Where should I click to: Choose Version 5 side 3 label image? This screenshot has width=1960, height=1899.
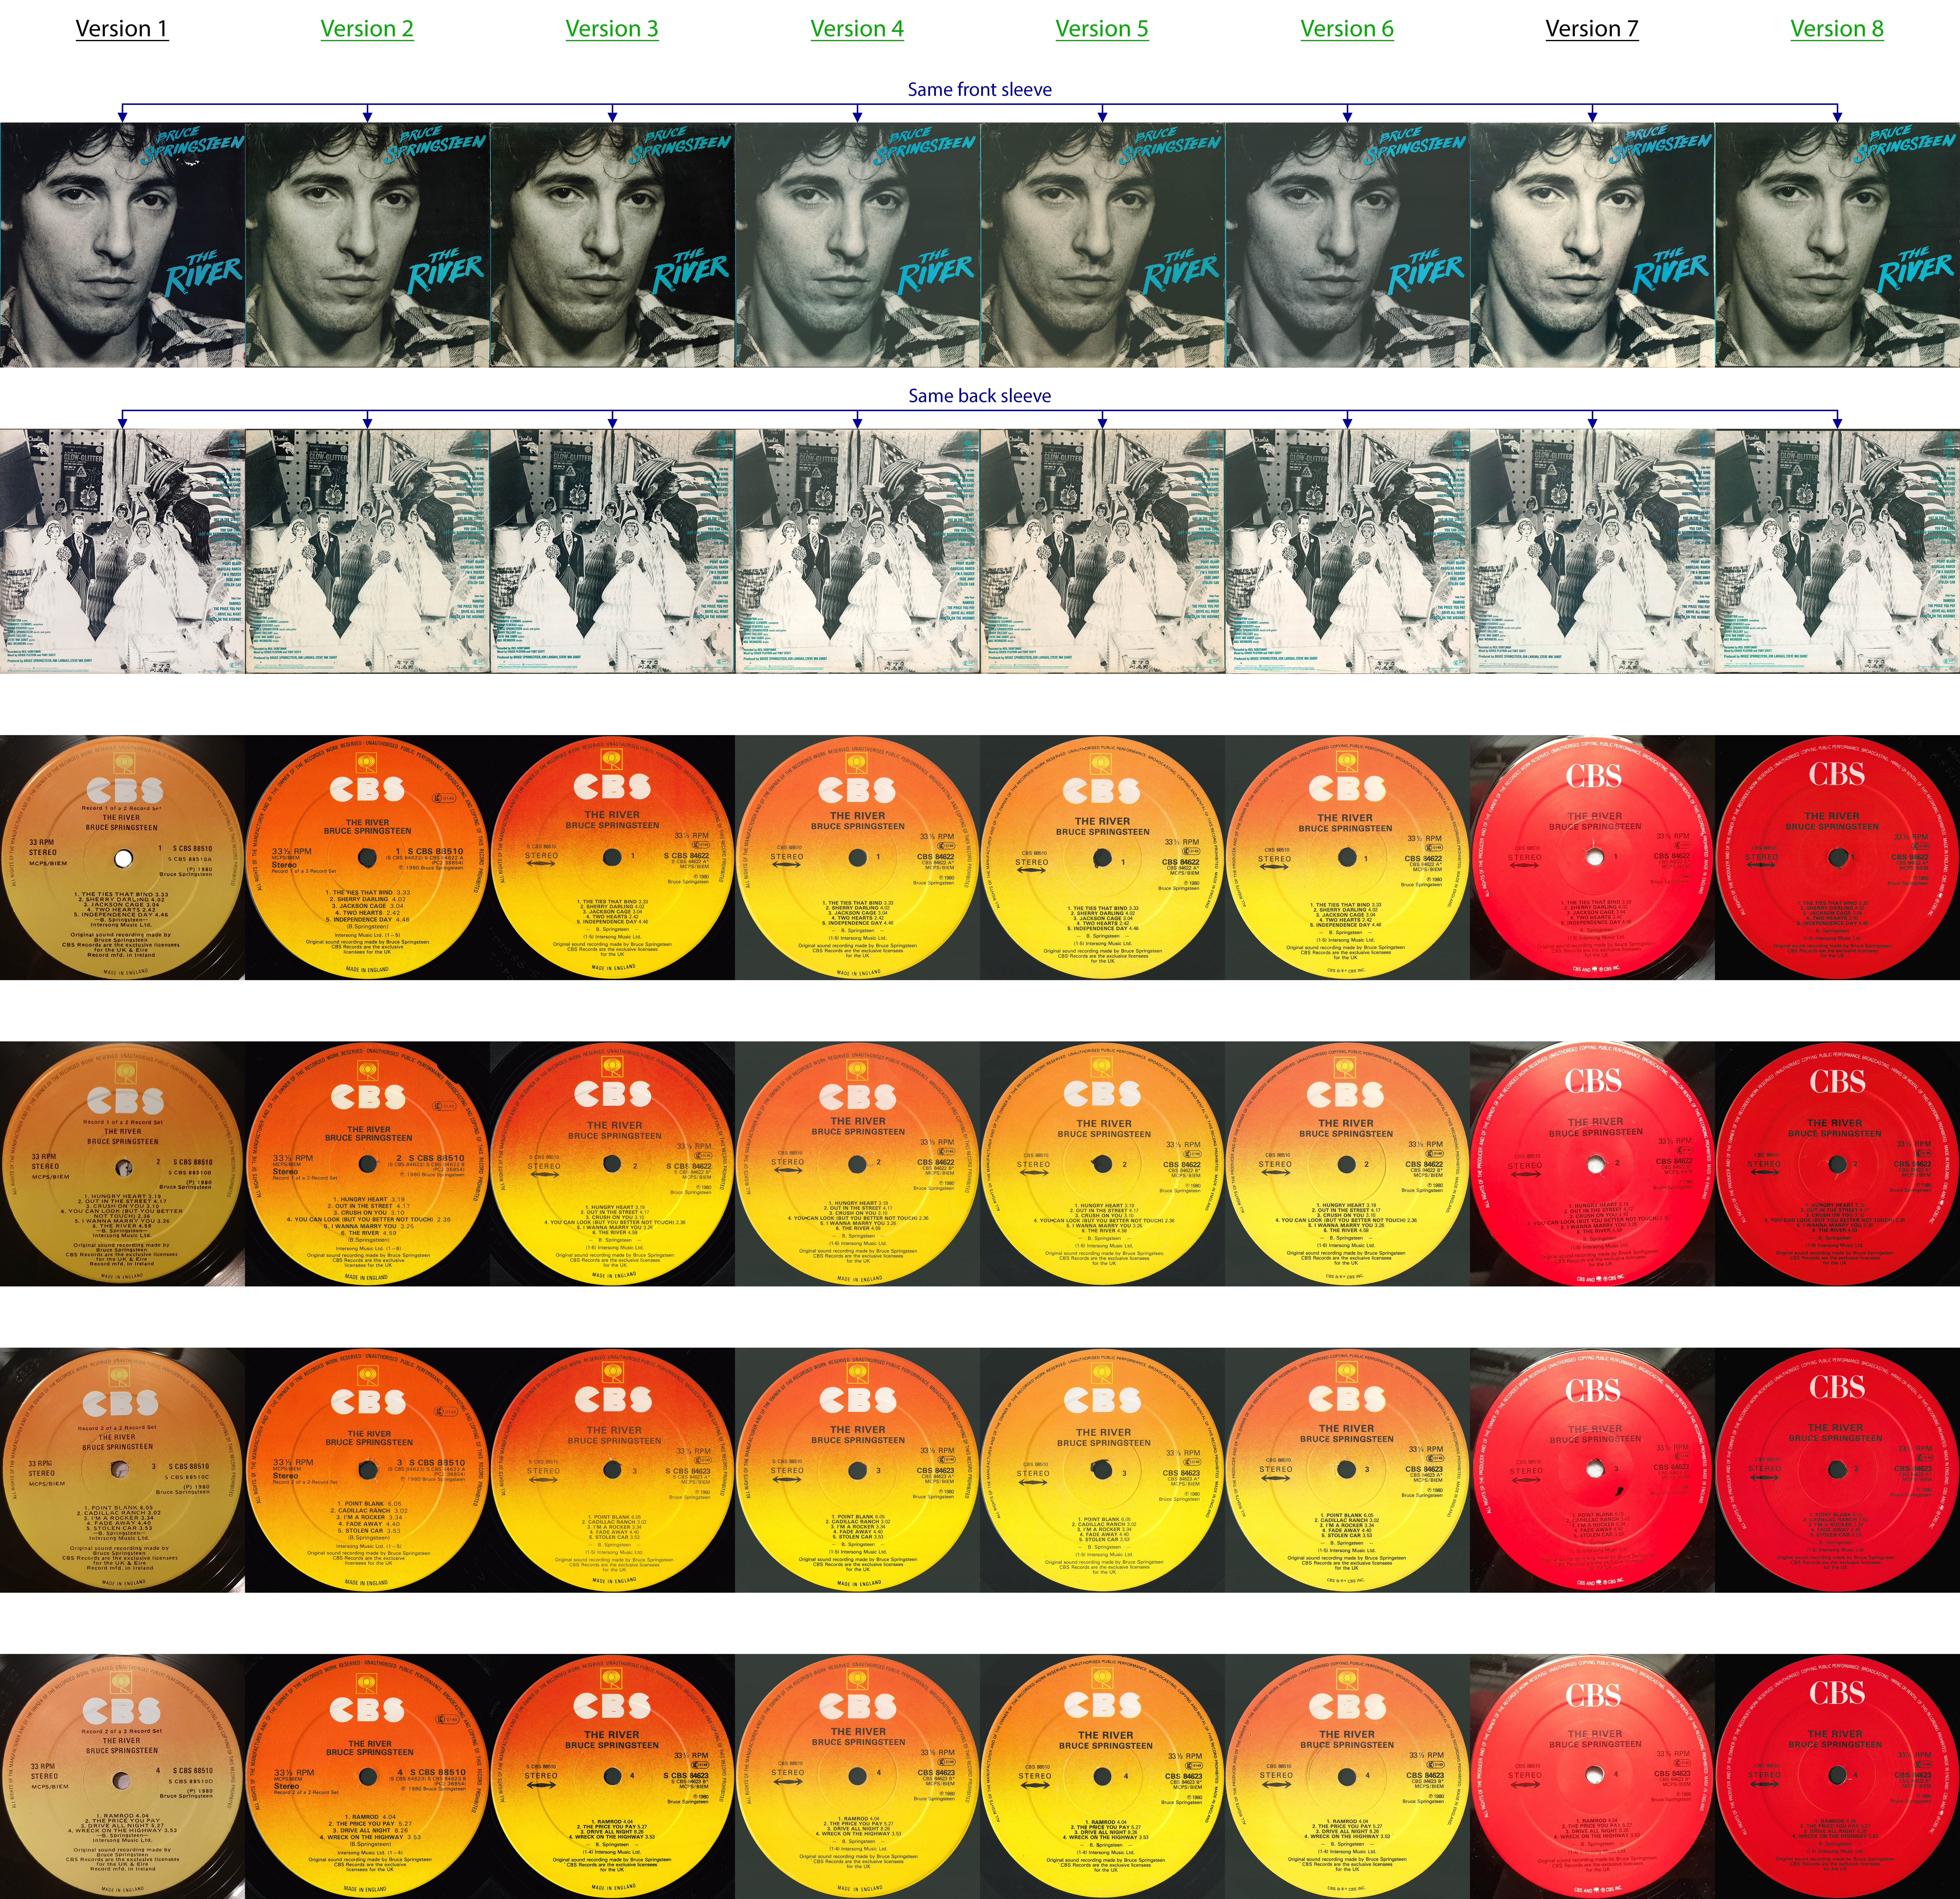1102,1470
